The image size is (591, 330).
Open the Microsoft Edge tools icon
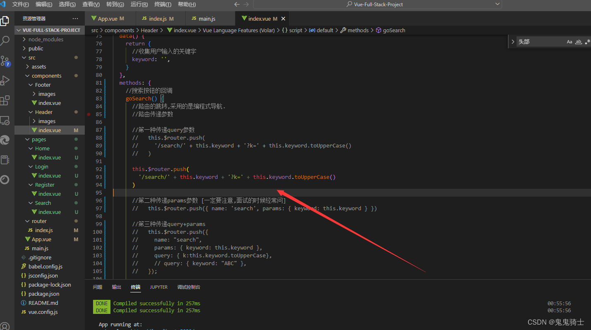(5, 140)
